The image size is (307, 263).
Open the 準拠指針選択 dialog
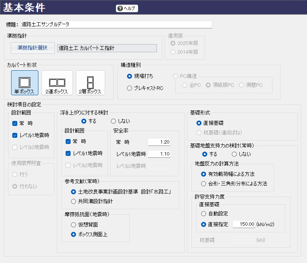[x=33, y=48]
